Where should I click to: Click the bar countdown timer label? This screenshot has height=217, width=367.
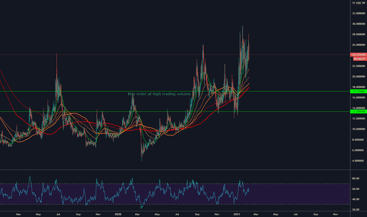click(360, 59)
